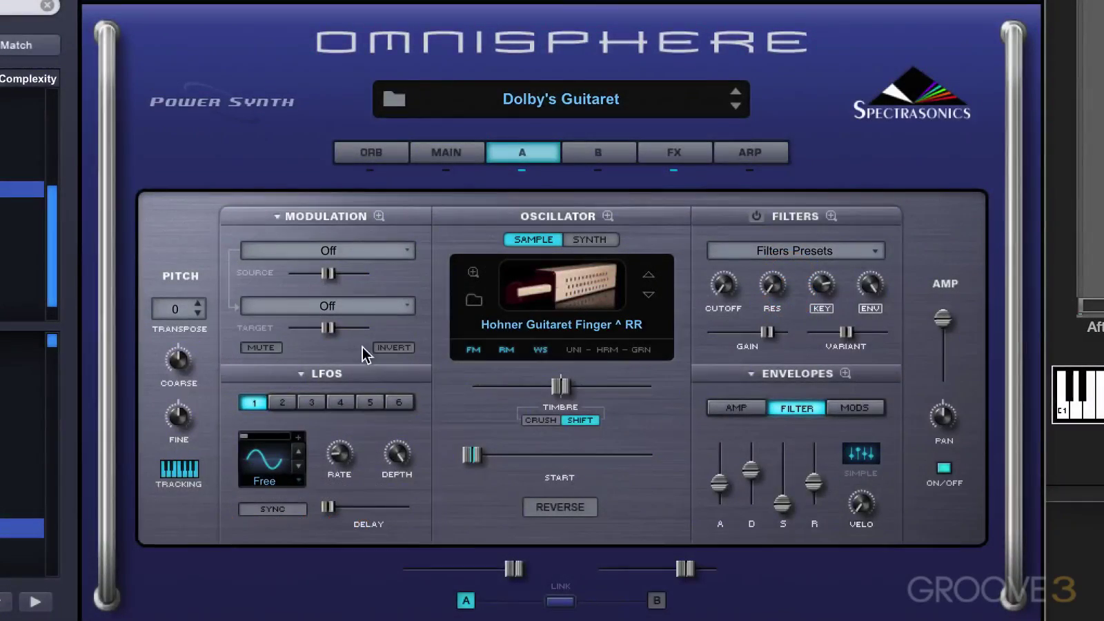The image size is (1104, 621).
Task: Increase Transpose value with up arrow
Action: coord(198,303)
